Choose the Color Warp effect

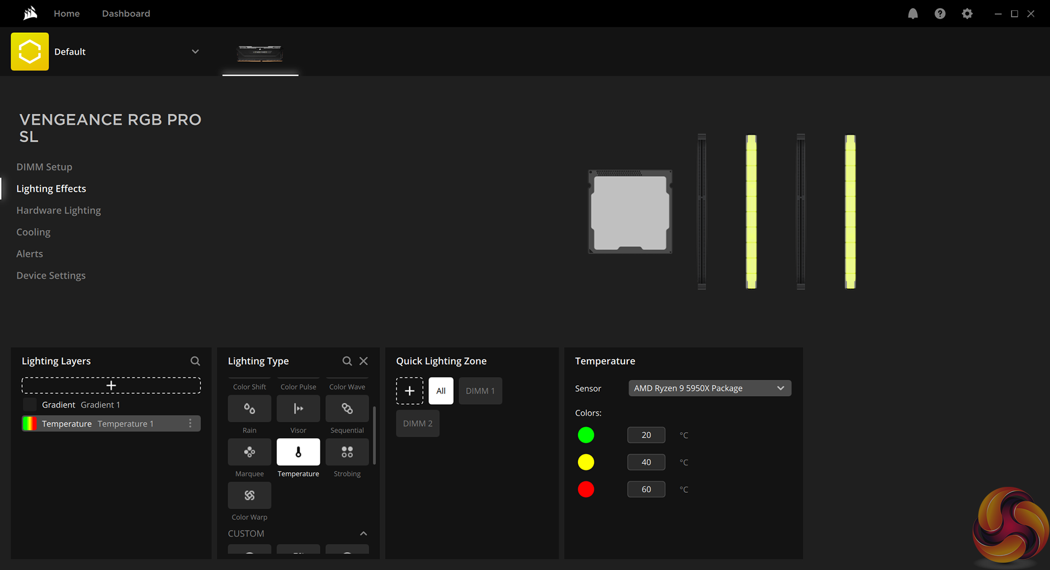click(x=249, y=496)
